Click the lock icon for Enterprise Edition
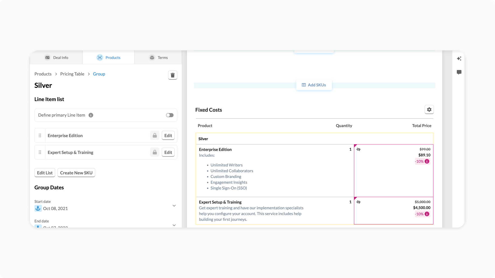Image resolution: width=495 pixels, height=278 pixels. [x=155, y=136]
